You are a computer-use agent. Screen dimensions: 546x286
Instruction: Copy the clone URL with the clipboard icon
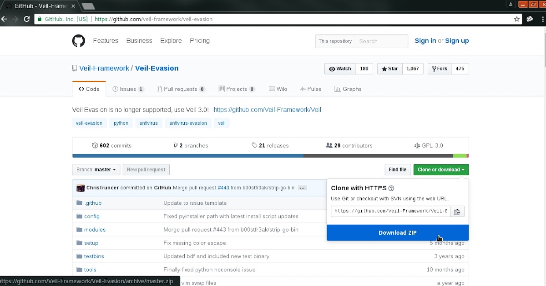point(457,211)
